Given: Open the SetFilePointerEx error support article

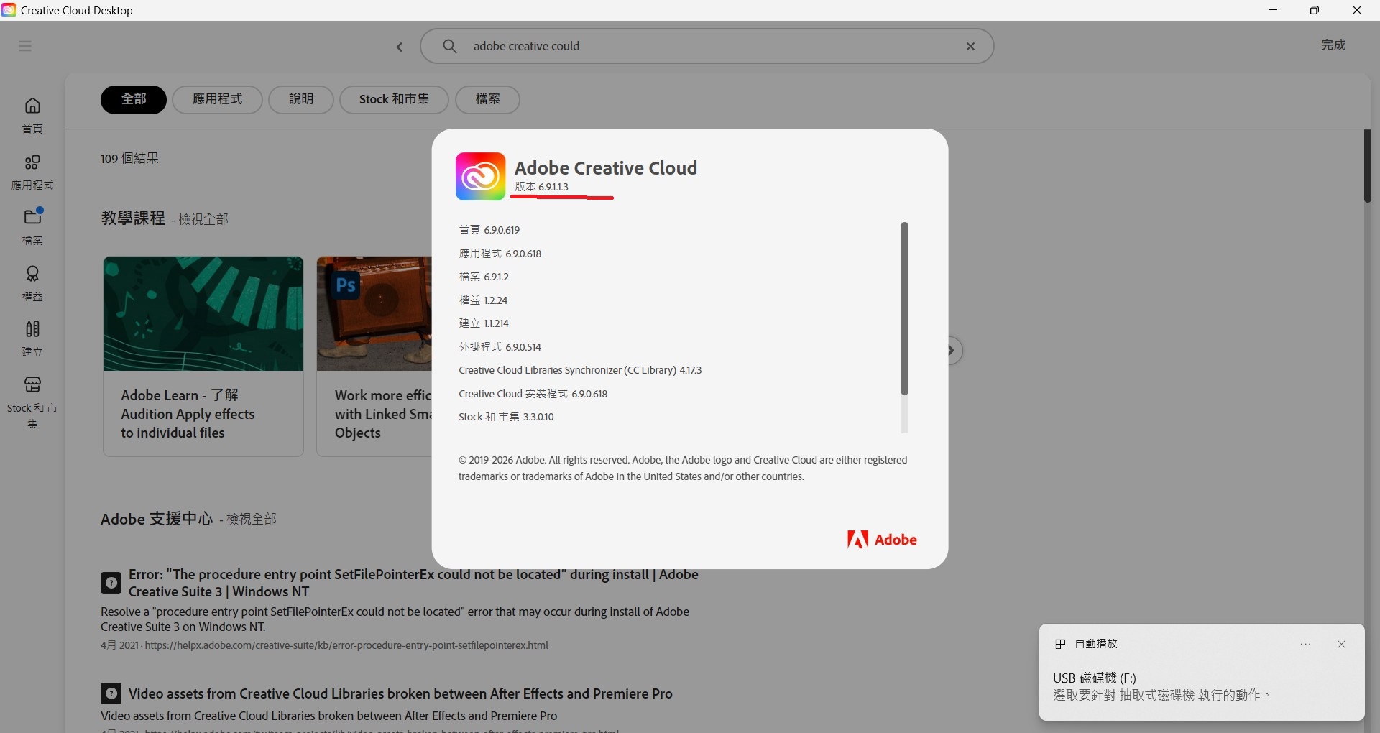Looking at the screenshot, I should [413, 583].
